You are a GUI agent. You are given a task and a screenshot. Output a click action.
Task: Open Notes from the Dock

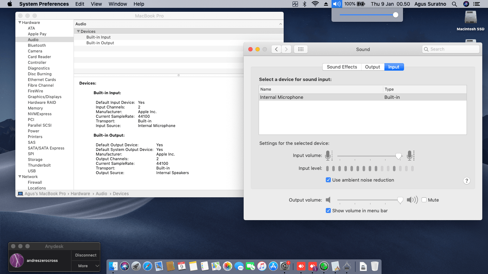pos(193,266)
